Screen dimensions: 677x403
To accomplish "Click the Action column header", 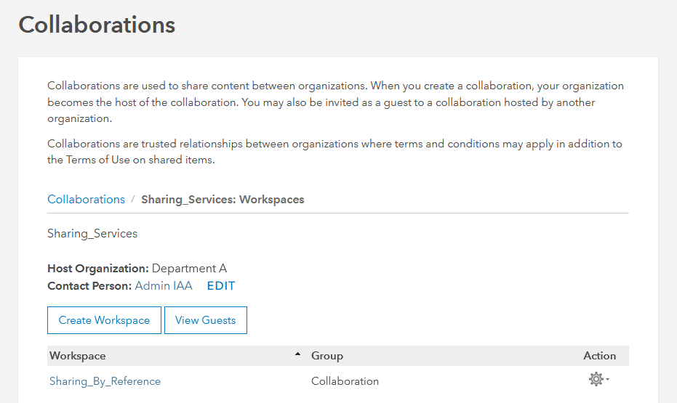I will point(599,356).
